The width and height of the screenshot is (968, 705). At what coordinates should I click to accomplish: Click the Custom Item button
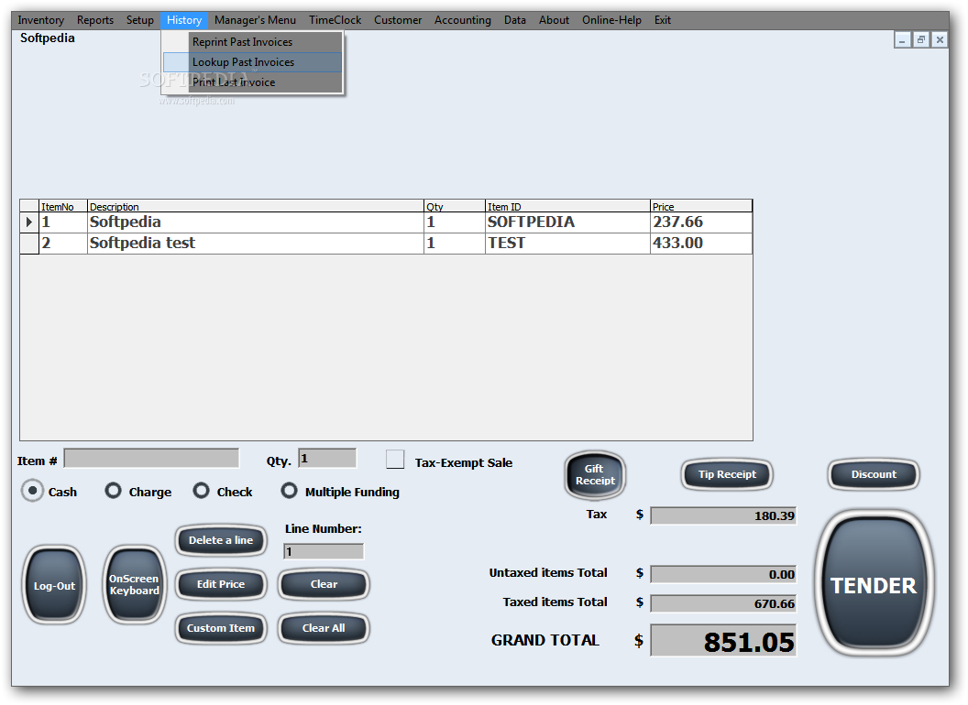pyautogui.click(x=221, y=628)
